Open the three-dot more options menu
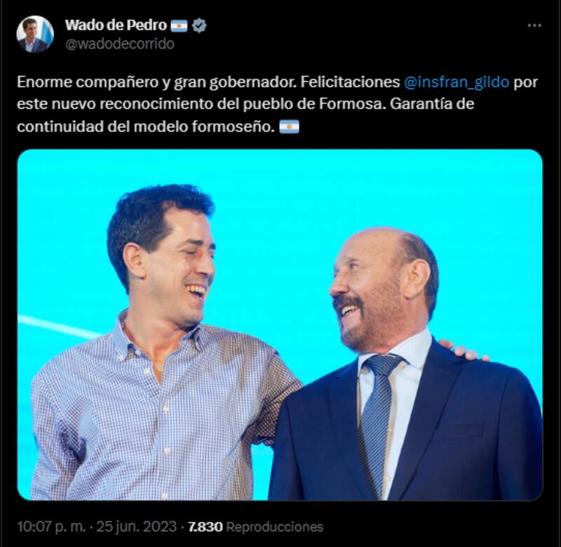Screen dimensions: 561x547 tap(534, 25)
